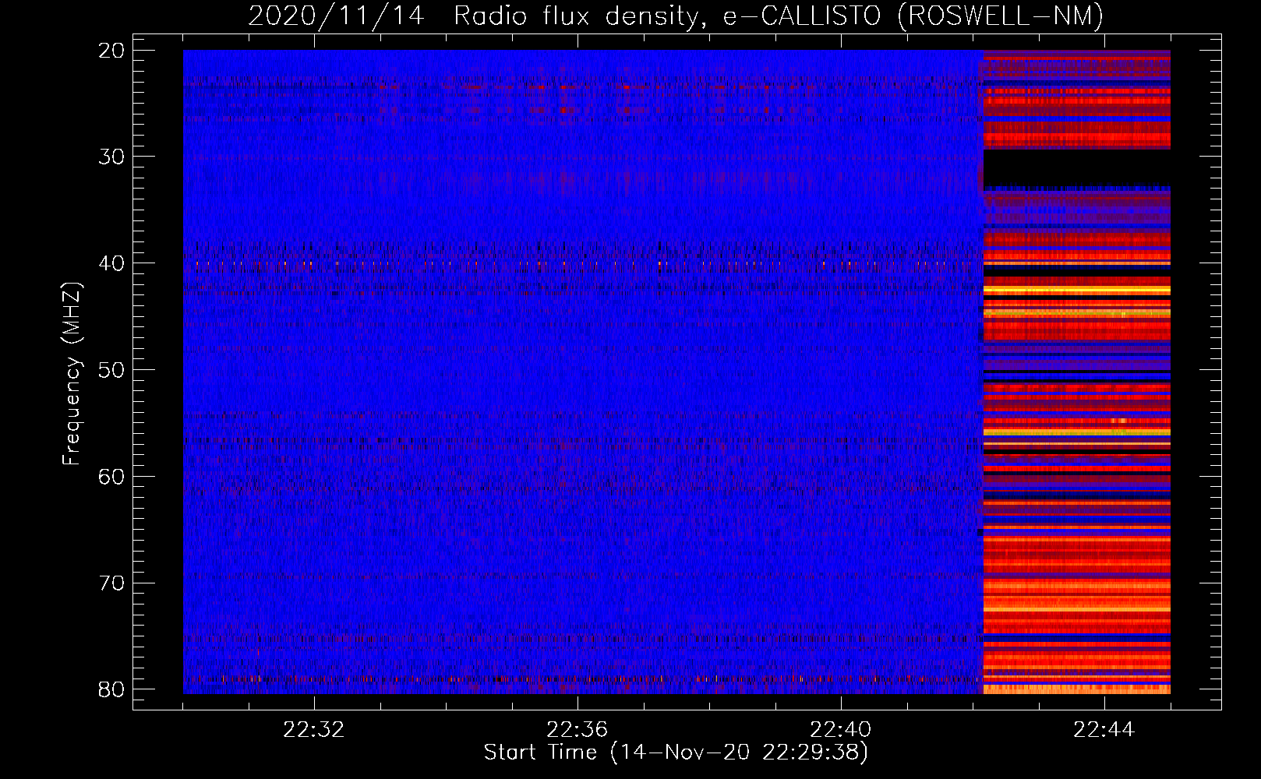Viewport: 1261px width, 779px height.
Task: Click the 22:32 time tick label
Action: pos(314,730)
